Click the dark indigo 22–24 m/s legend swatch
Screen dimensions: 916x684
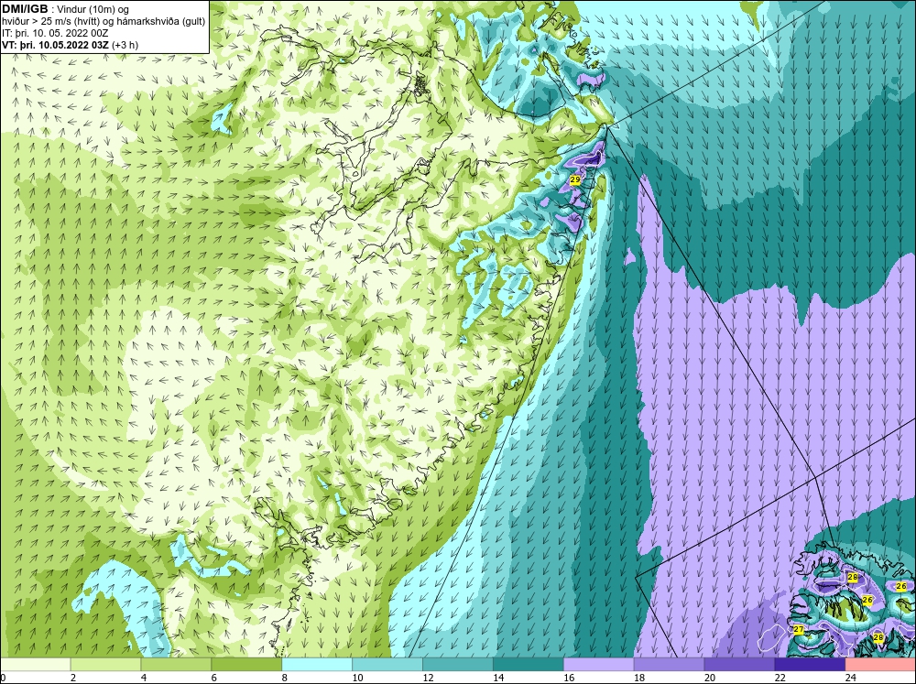810,664
